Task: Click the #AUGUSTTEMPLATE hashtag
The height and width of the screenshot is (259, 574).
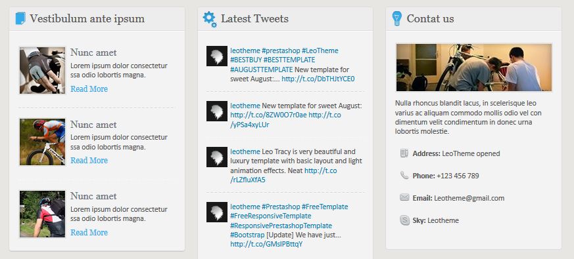Action: tap(262, 70)
